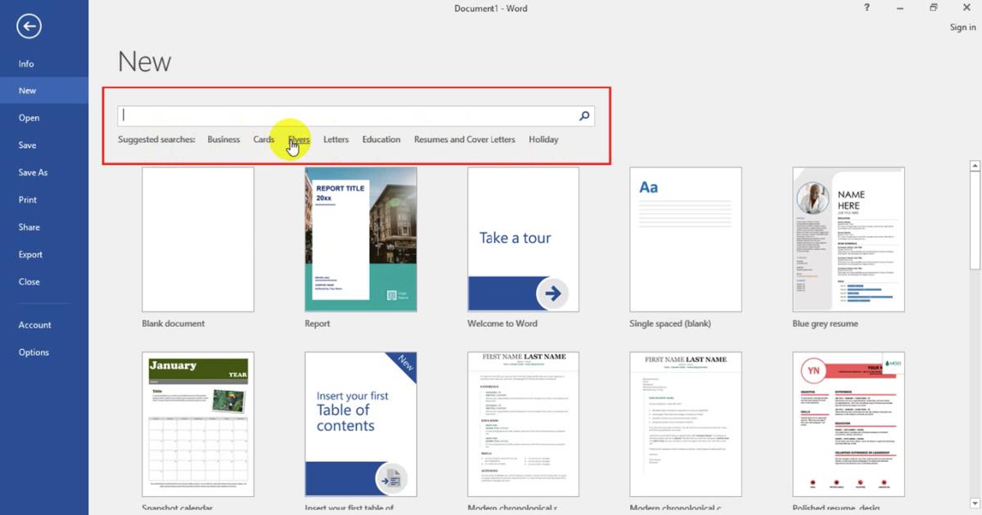Open the Info page
This screenshot has width=982, height=515.
pos(44,64)
